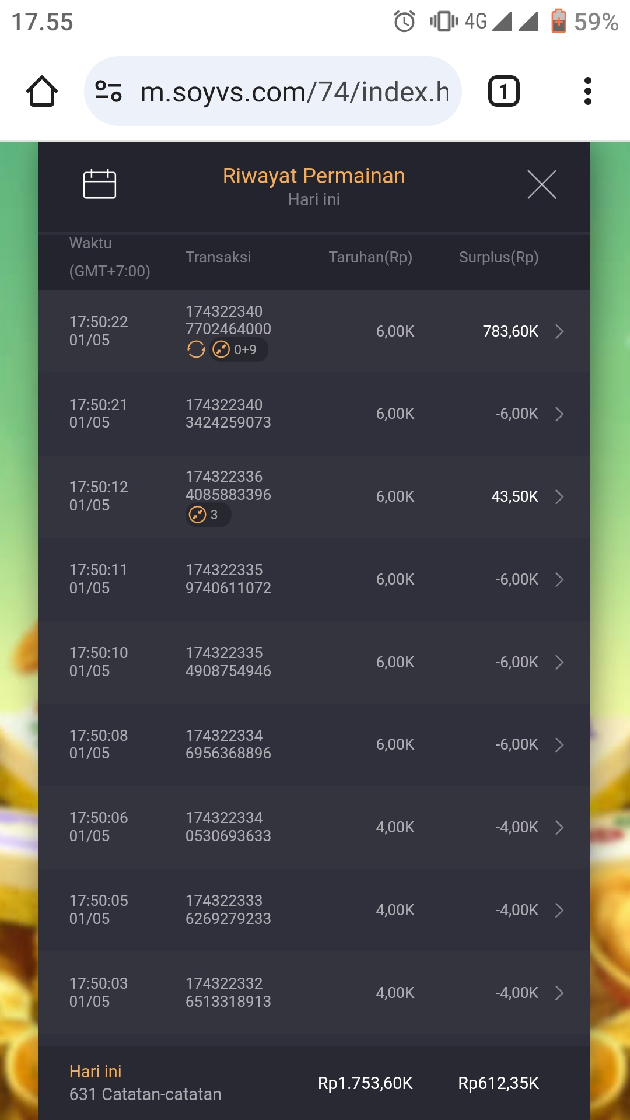Expand the 17:50:06 bet record
This screenshot has height=1120, width=630.
pos(559,827)
